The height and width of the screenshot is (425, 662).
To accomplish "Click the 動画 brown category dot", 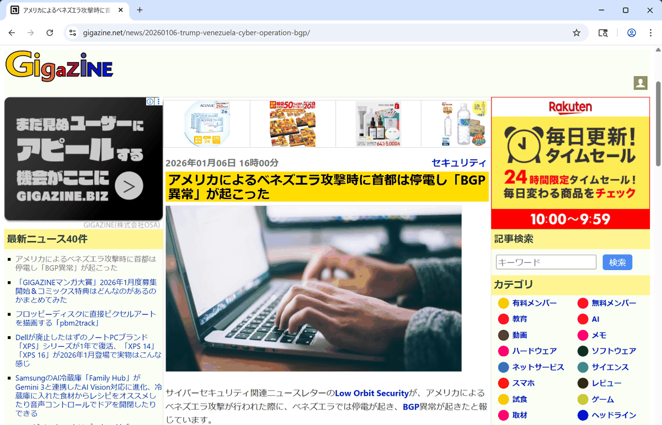I will 503,335.
